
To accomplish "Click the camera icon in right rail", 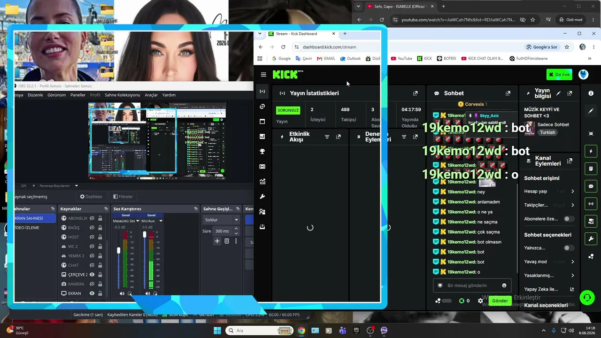I will coord(591,134).
